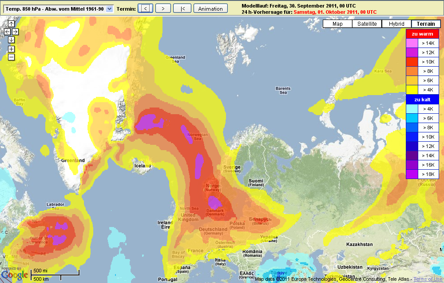Pan the map right with arrow

click(15, 32)
